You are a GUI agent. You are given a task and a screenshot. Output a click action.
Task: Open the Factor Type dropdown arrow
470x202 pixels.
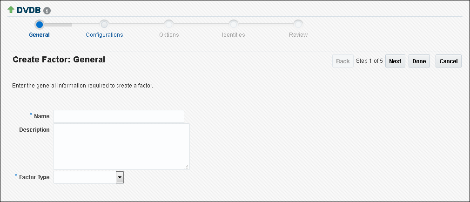pyautogui.click(x=120, y=177)
